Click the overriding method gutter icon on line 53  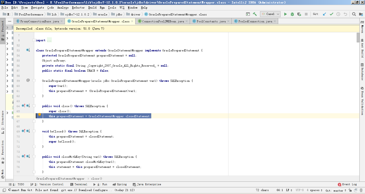point(28,50)
